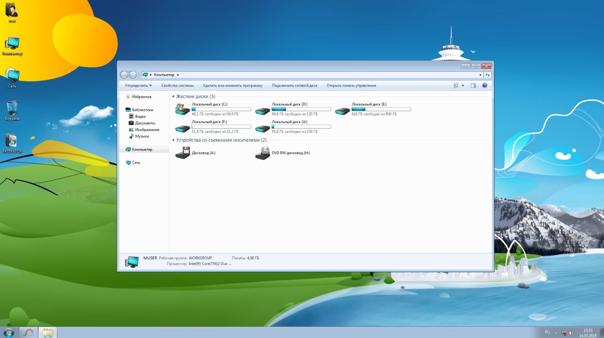Select the DVD RW дисковод (H:) icon
The width and height of the screenshot is (604, 338).
point(262,153)
